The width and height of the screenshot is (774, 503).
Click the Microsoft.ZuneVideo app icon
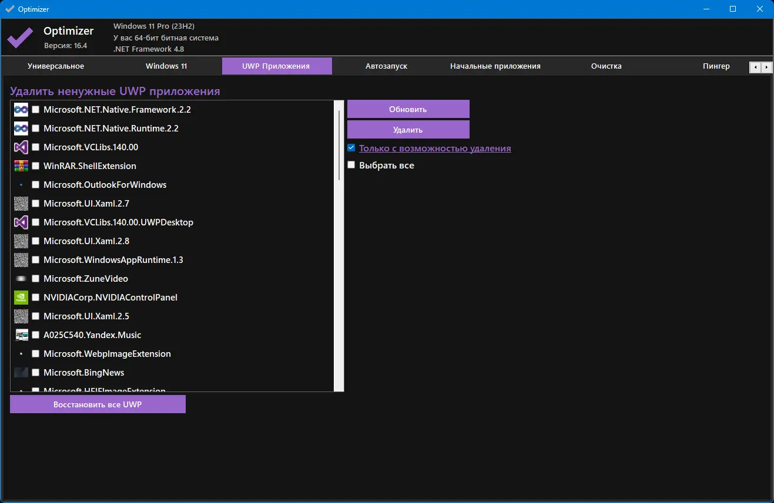click(21, 278)
